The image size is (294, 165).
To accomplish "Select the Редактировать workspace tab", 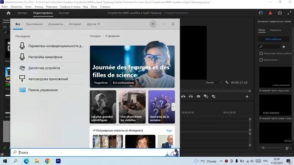I will point(43,13).
